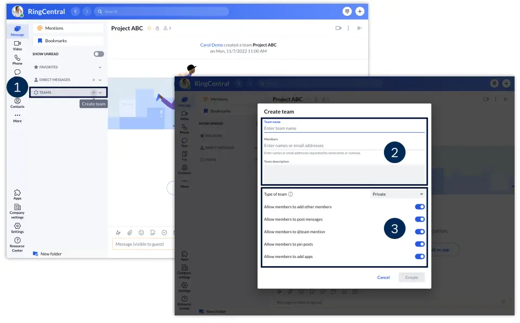Click the text formatting icon above message box
Screen dimensions: 520x323
(x=118, y=233)
